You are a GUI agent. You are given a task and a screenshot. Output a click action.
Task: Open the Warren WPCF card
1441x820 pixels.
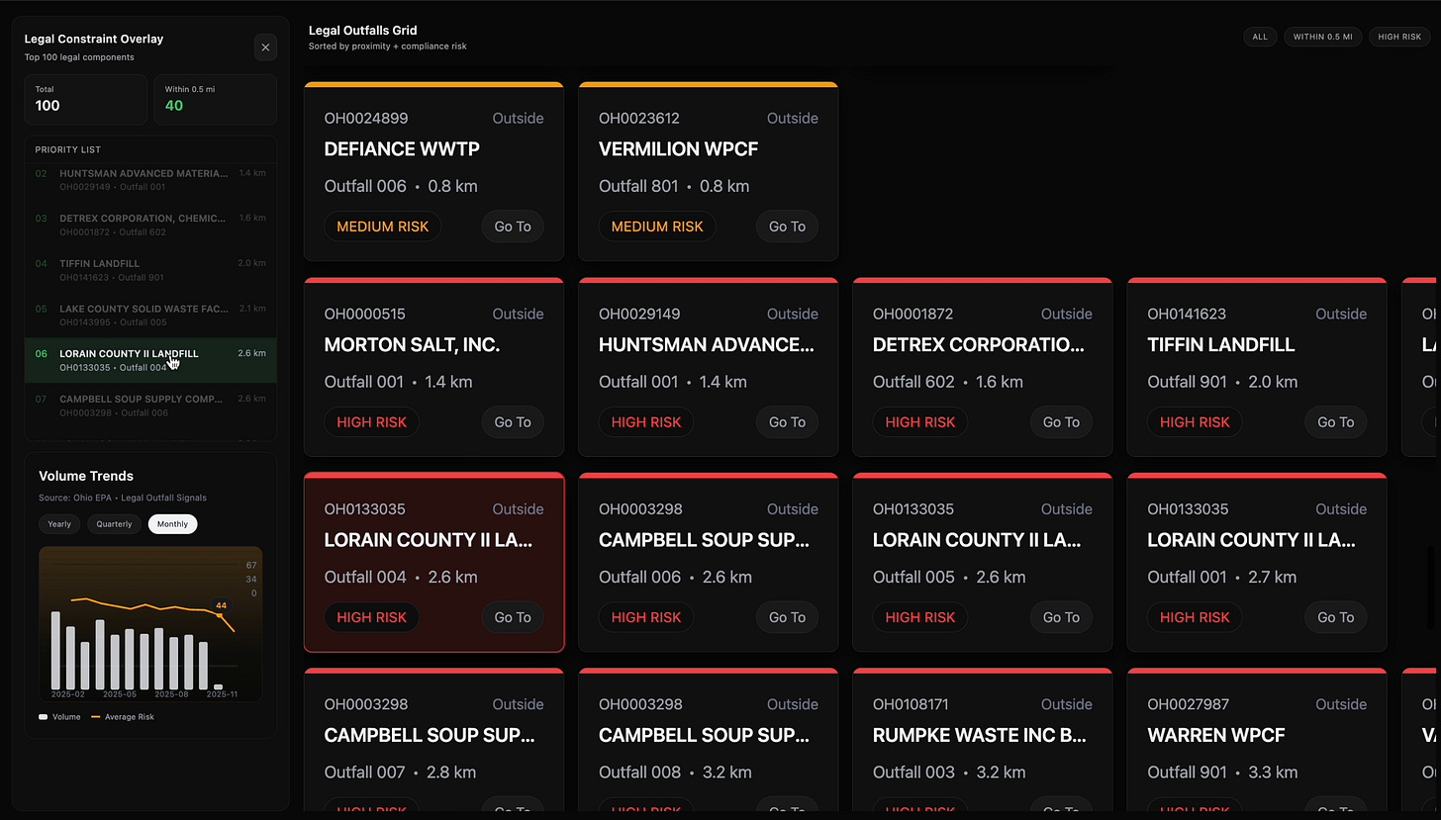pyautogui.click(x=1257, y=740)
